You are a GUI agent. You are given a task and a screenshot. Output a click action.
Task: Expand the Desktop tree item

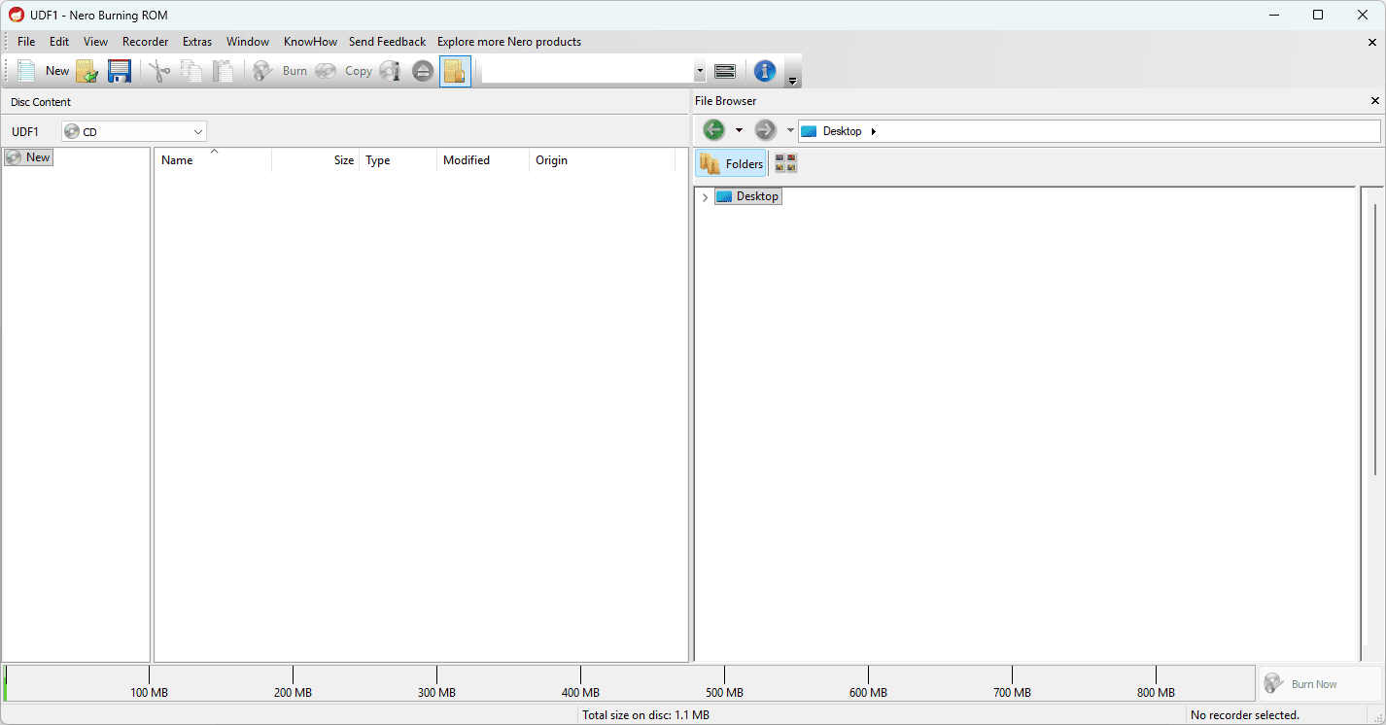705,196
